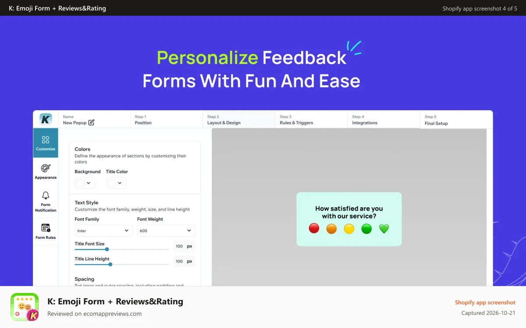Viewport: 526px width, 328px height.
Task: Select the orange emoji in preview
Action: click(331, 228)
